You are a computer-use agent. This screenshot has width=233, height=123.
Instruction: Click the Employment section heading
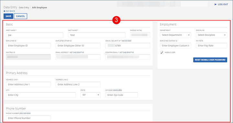click(168, 25)
